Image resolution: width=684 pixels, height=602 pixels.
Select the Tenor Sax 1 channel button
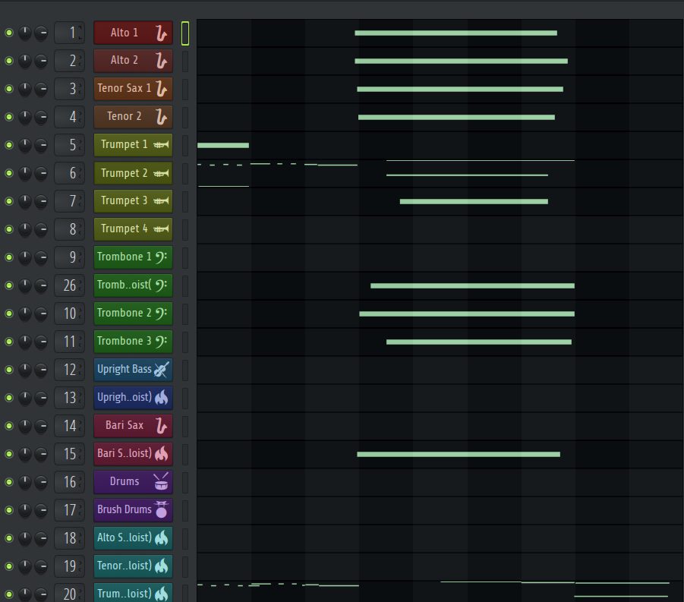point(133,89)
